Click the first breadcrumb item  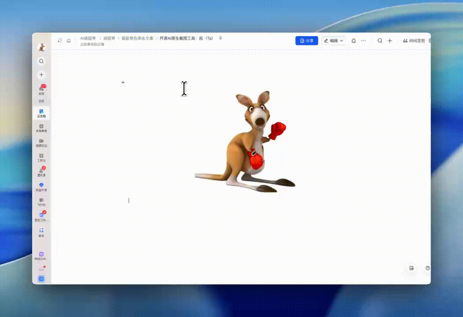(x=88, y=38)
